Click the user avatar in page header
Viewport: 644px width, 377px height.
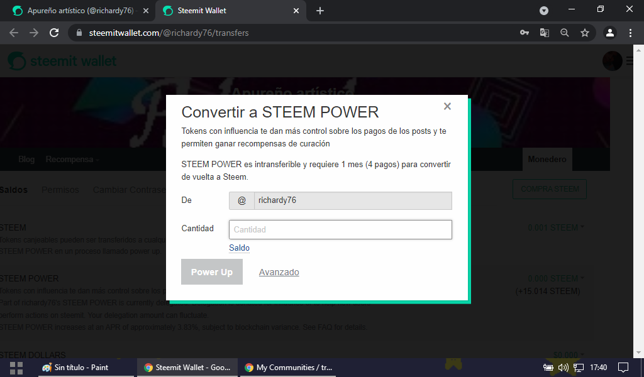(x=613, y=61)
